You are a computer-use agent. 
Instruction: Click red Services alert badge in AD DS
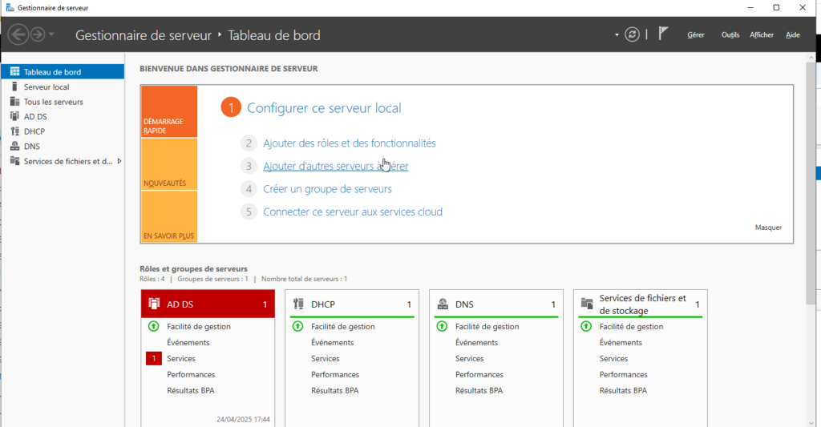point(153,359)
